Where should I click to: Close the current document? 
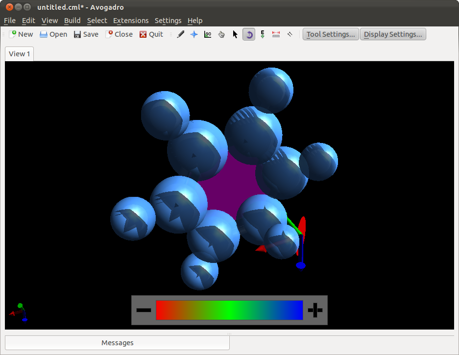click(x=119, y=34)
